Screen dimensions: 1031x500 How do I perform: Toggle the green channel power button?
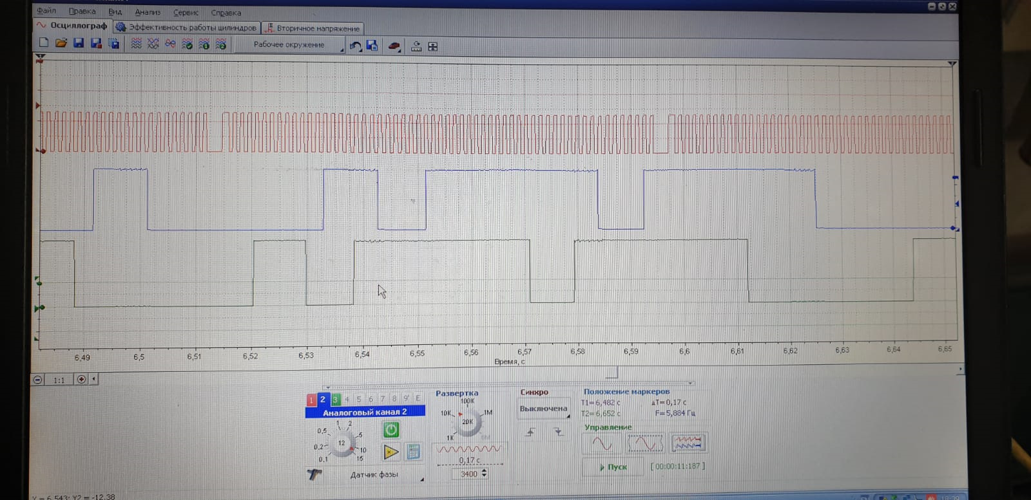click(x=391, y=429)
